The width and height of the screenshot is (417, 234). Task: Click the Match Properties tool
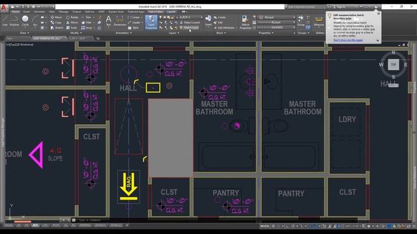point(245,22)
